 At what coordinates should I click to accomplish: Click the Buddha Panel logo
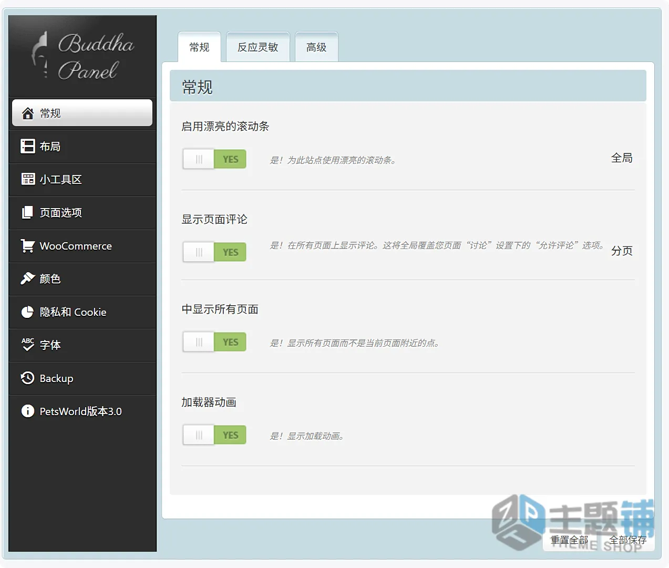83,56
